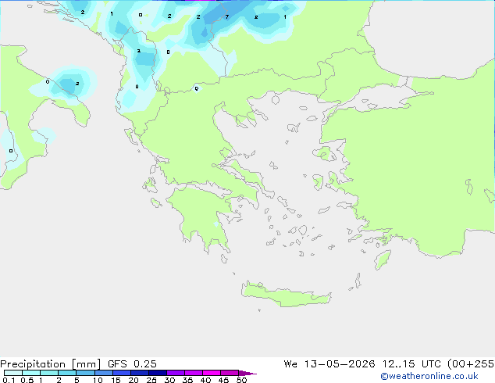Click the 5–10 mm blue legend swatch
The image size is (495, 383).
click(x=85, y=373)
